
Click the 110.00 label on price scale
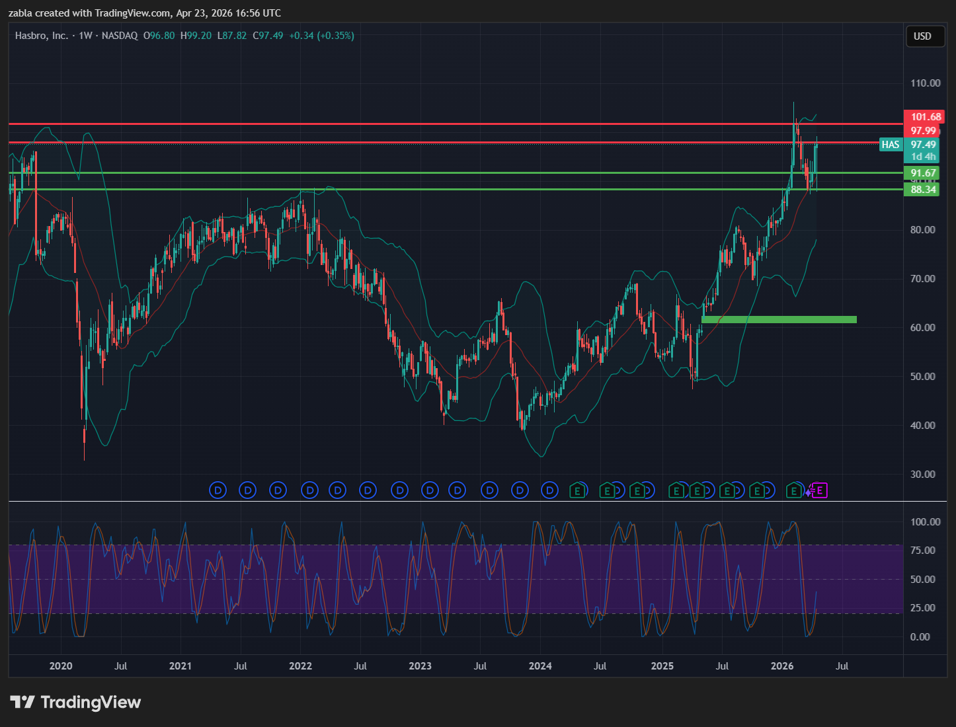click(x=925, y=83)
